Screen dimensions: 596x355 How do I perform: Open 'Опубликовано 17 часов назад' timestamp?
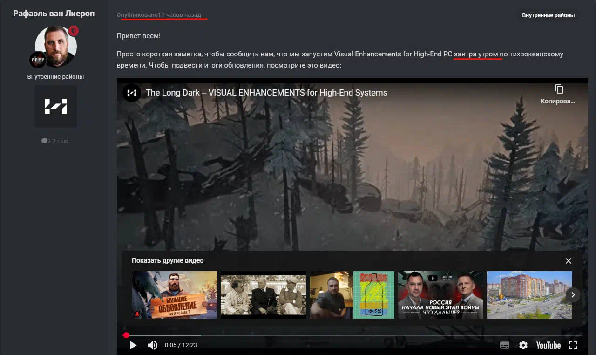pos(159,15)
